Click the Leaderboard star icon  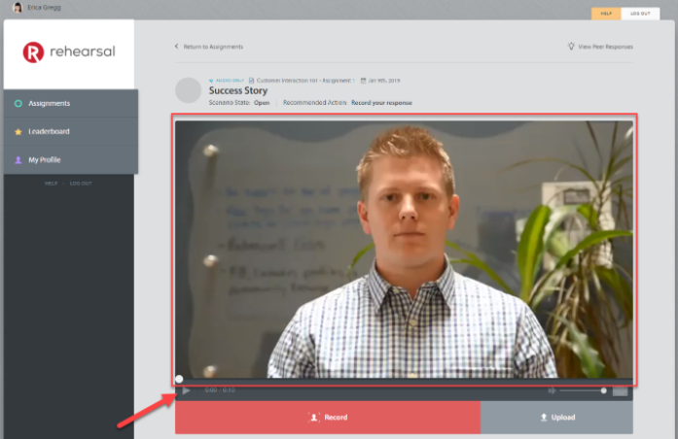click(x=18, y=131)
